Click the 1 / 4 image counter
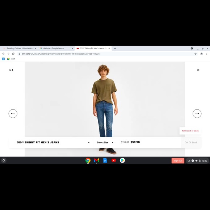The image size is (210, 210). pos(11,70)
